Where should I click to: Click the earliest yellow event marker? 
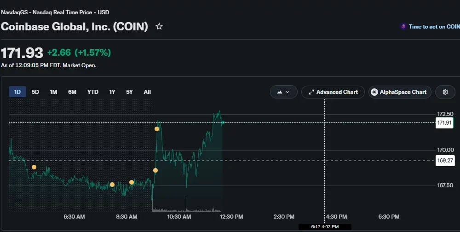click(x=34, y=167)
